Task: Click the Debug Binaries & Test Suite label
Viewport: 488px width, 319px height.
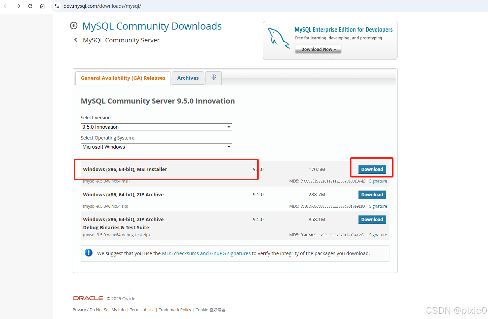Action: point(116,228)
